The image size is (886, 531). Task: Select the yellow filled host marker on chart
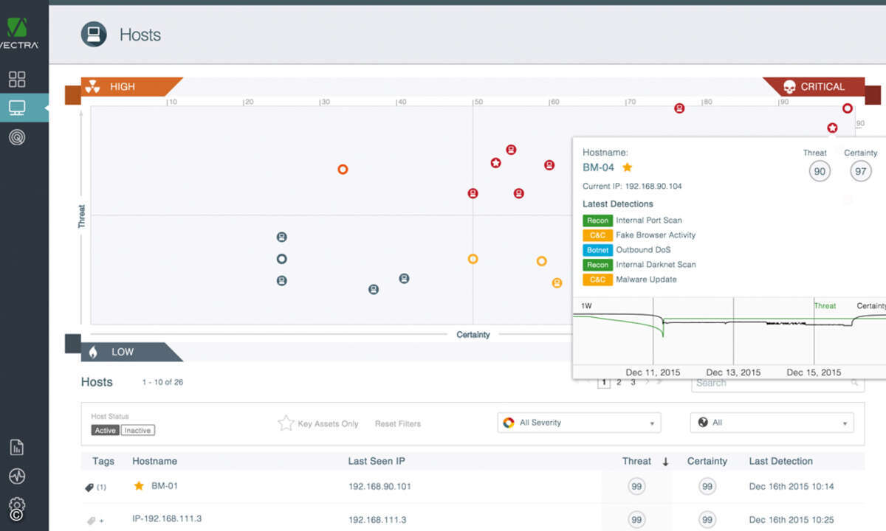point(557,282)
